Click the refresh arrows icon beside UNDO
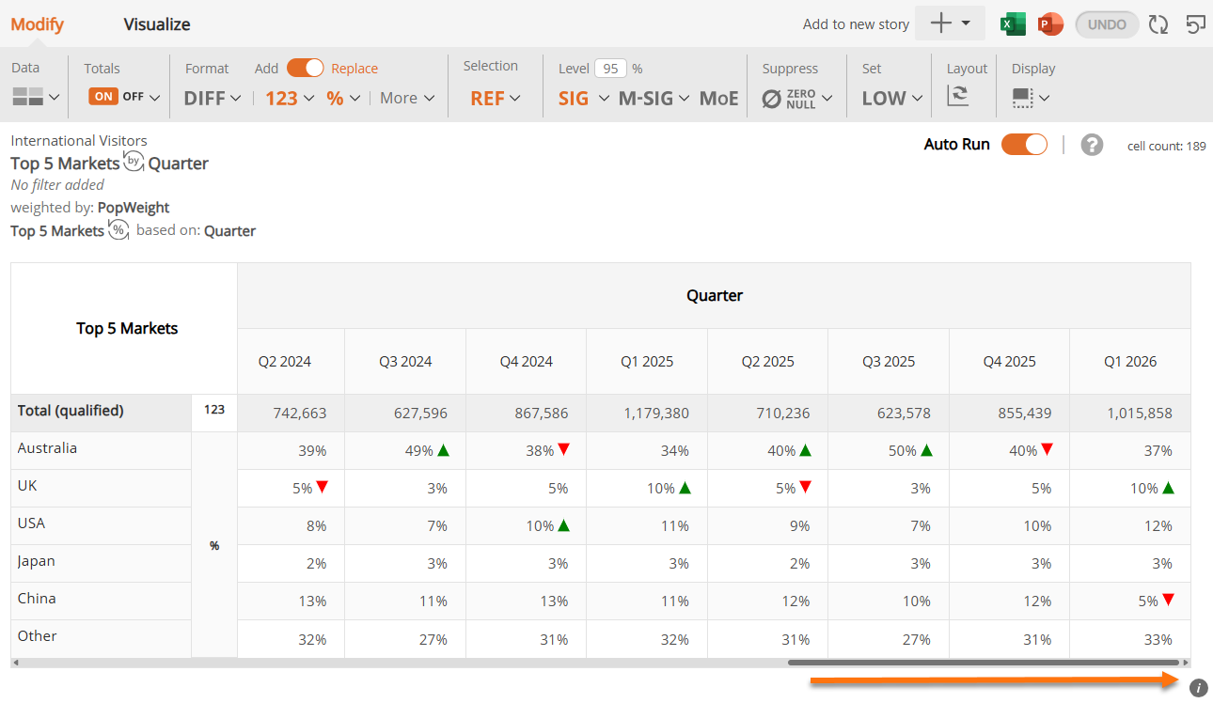The height and width of the screenshot is (703, 1213). 1158,24
